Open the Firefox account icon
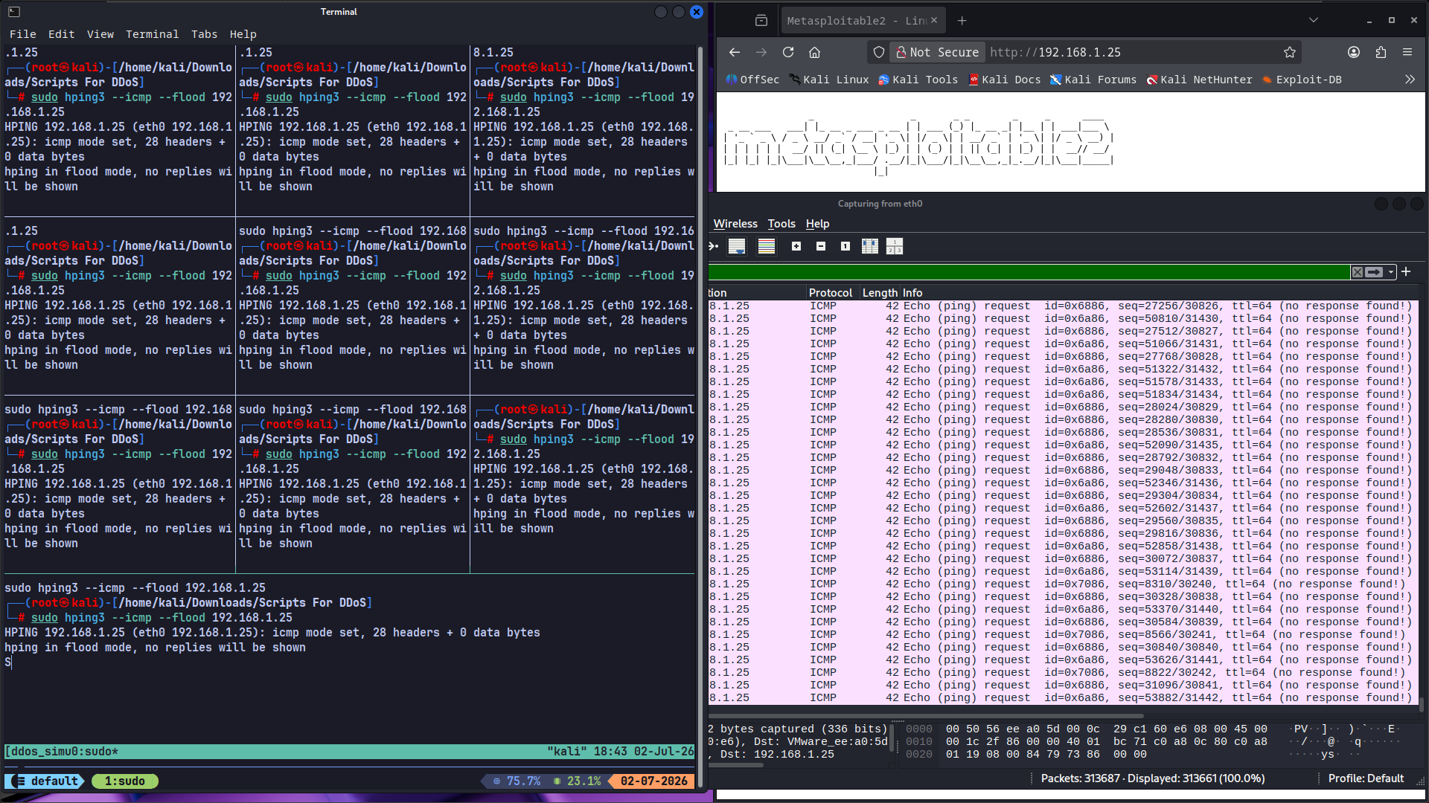 (1354, 52)
